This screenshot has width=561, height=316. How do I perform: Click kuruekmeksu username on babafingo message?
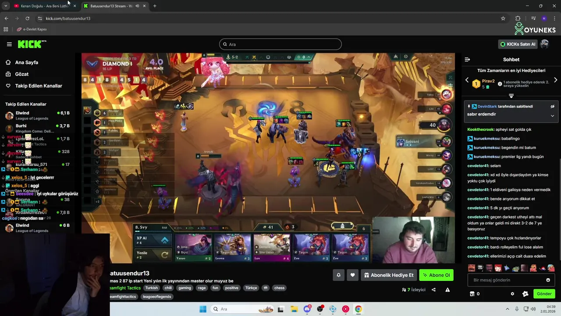point(487,139)
